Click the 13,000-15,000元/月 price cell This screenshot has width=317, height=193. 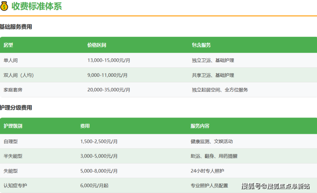[x=109, y=60]
